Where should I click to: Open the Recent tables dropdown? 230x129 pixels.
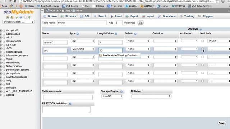click(18, 22)
